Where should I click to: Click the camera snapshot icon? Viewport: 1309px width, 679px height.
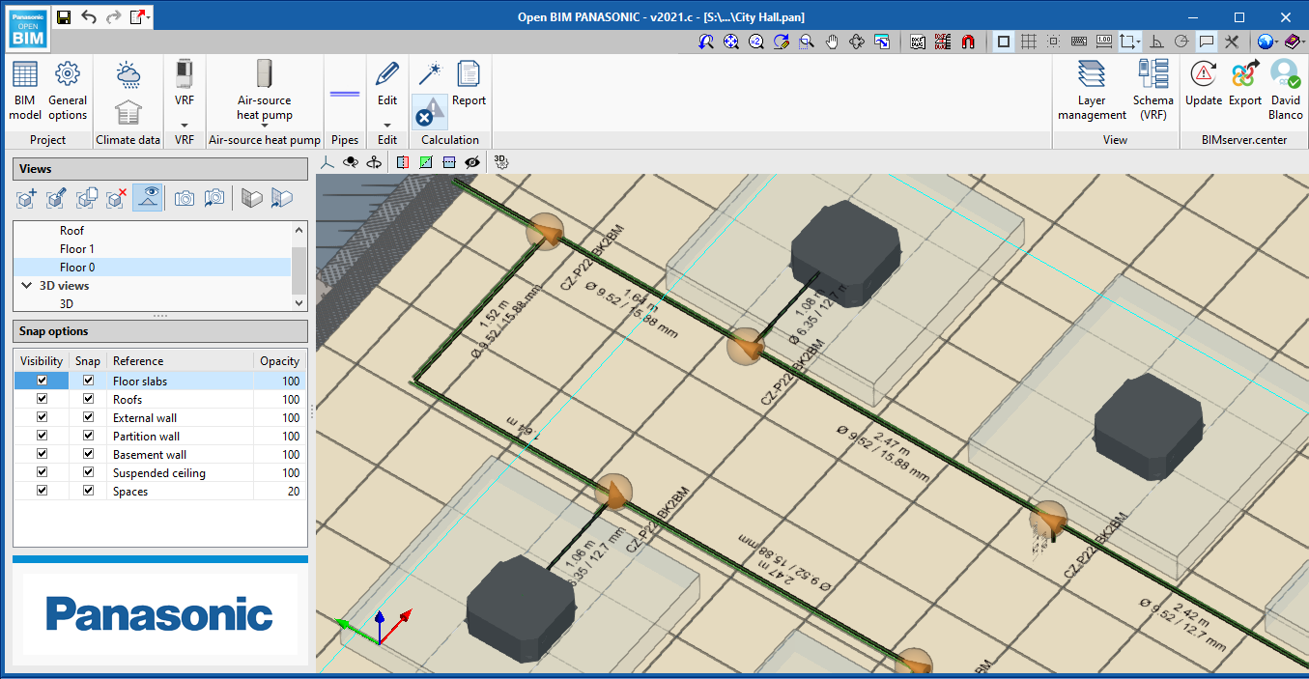(x=185, y=198)
